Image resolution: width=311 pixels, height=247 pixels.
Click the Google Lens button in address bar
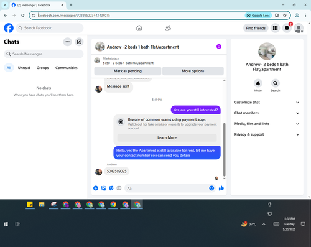tap(258, 16)
